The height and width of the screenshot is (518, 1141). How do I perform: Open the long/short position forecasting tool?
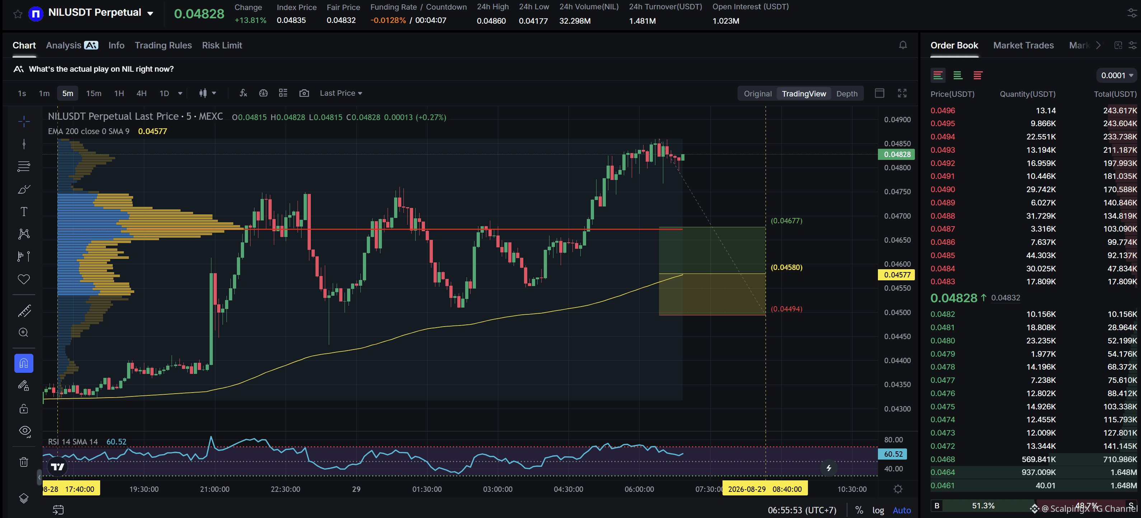(x=24, y=257)
